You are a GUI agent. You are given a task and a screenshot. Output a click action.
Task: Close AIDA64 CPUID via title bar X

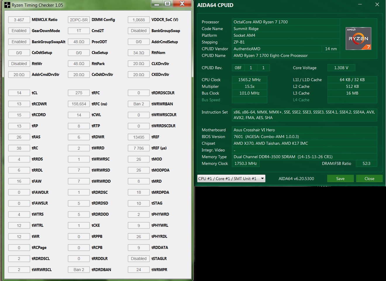377,4
